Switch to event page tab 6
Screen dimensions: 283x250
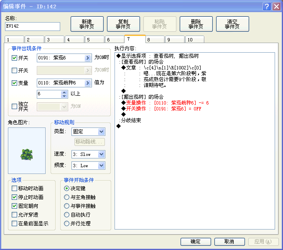[115, 40]
